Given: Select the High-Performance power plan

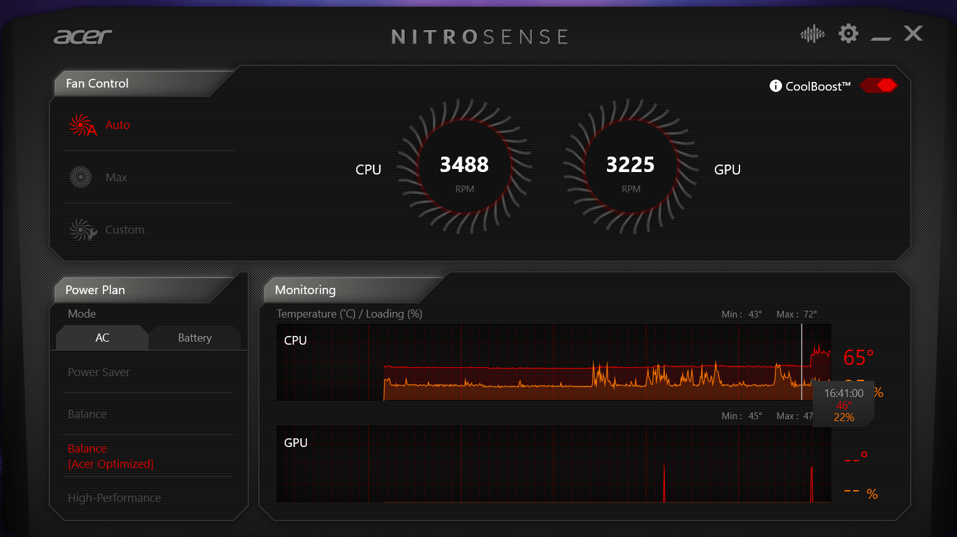Looking at the screenshot, I should (114, 498).
